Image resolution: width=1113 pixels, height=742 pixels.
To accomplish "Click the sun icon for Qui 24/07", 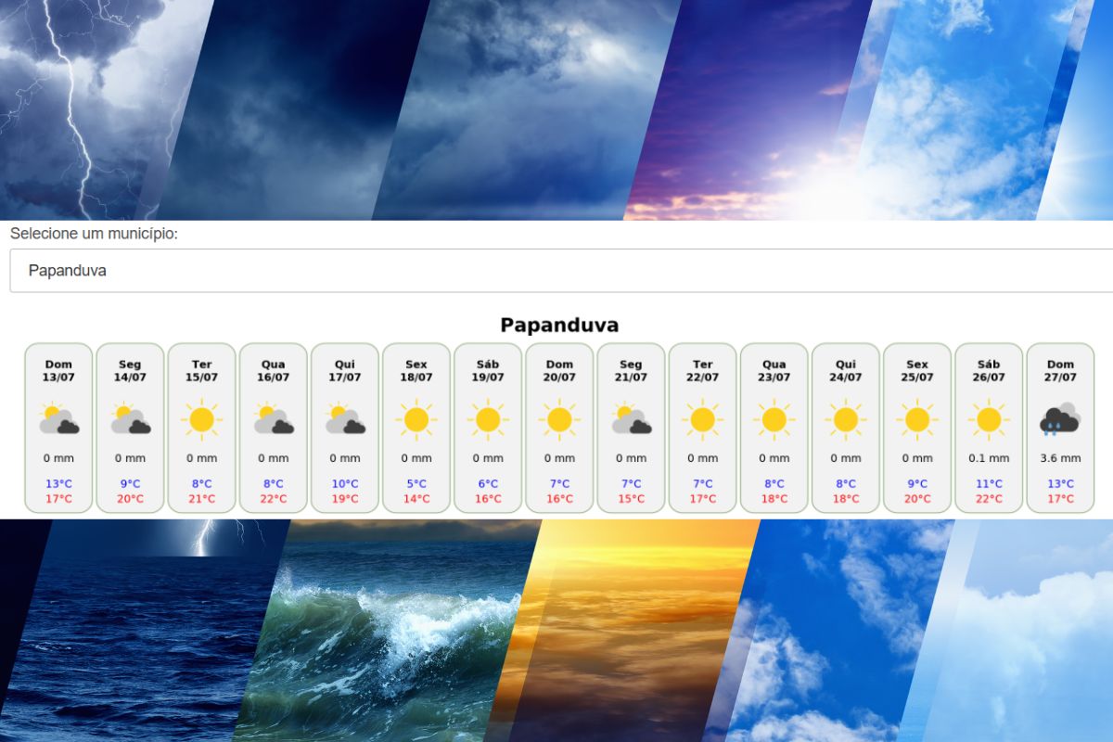I will coord(845,420).
